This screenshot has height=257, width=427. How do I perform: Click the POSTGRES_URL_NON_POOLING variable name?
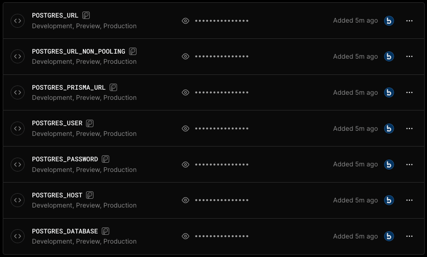point(78,51)
